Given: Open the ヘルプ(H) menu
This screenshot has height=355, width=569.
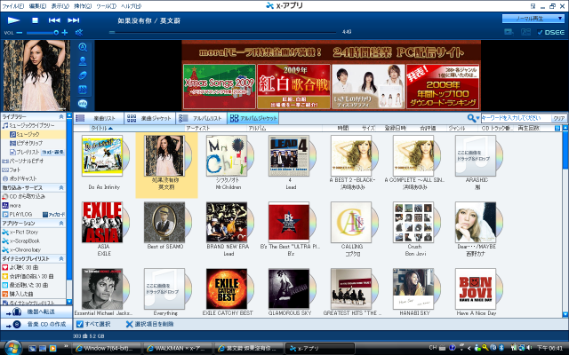Looking at the screenshot, I should 131,6.
